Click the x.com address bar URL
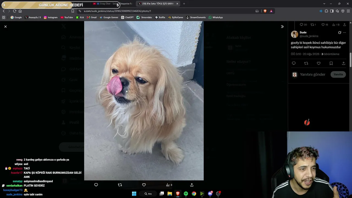 pos(117,11)
